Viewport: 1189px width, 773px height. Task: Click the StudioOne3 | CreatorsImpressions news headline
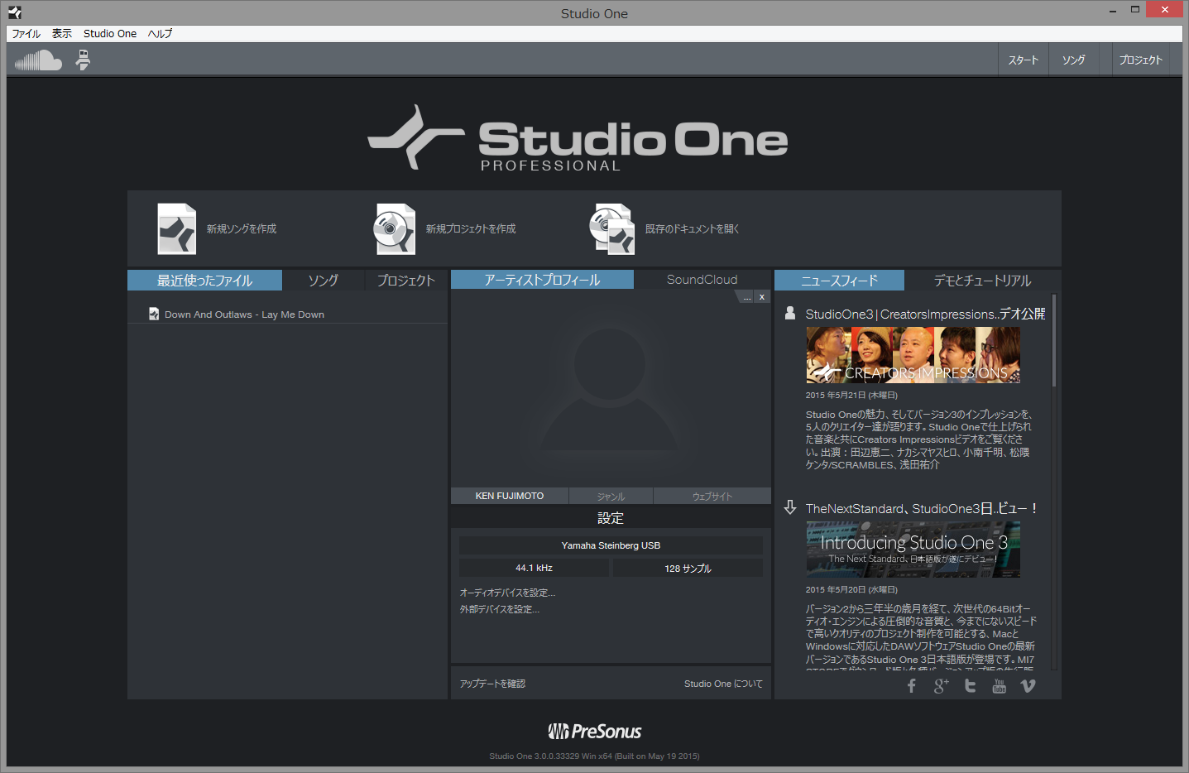tap(925, 314)
